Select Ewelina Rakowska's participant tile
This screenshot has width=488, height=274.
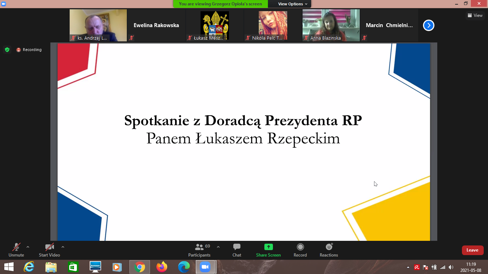coord(156,25)
